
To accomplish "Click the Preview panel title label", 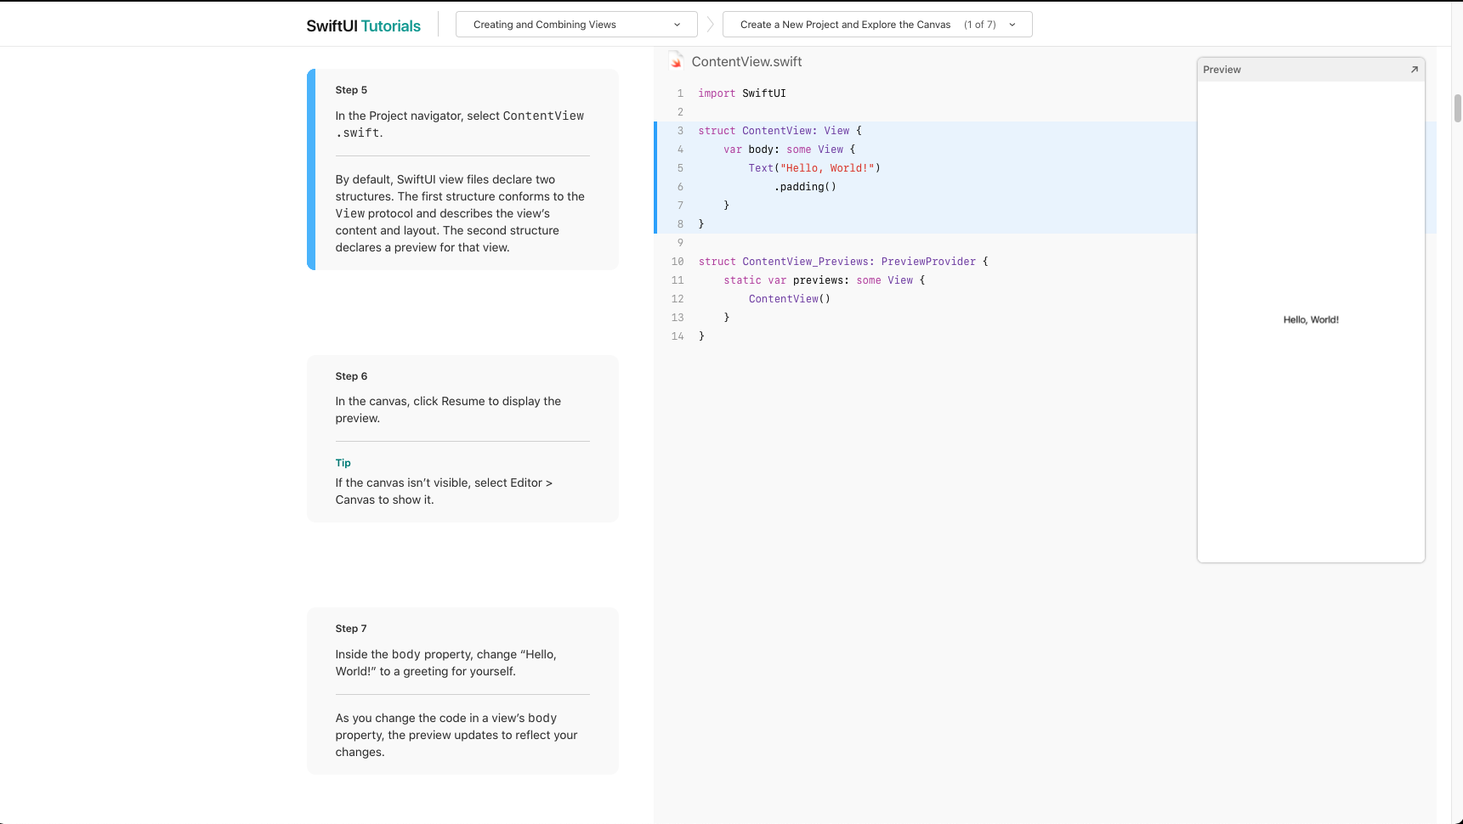I will [1222, 70].
